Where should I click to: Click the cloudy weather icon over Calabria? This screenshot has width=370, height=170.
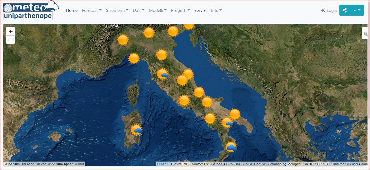point(231,147)
